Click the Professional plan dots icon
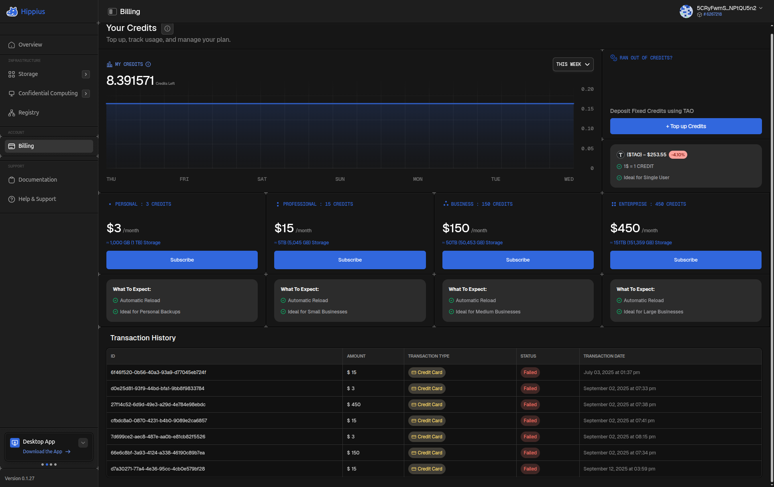Screen dimensions: 774x487 278,204
